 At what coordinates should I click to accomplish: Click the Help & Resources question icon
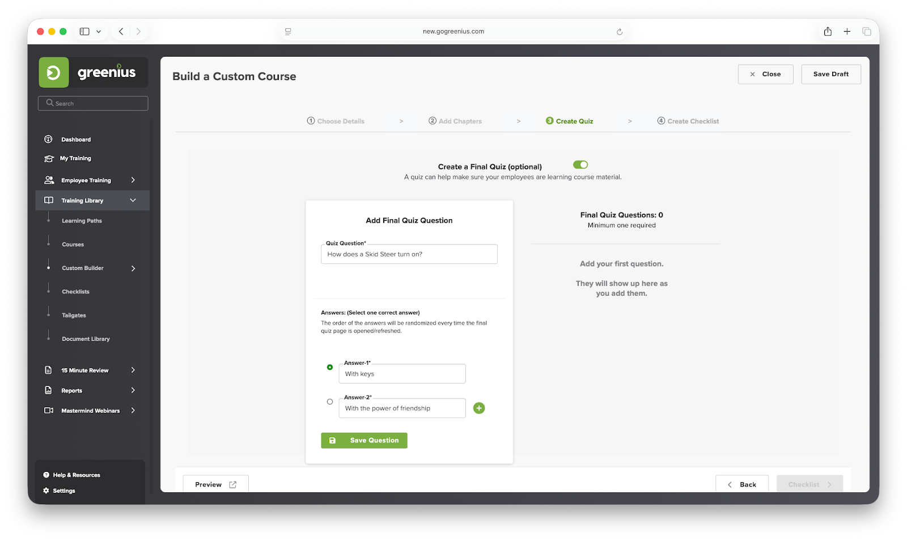[x=46, y=475]
